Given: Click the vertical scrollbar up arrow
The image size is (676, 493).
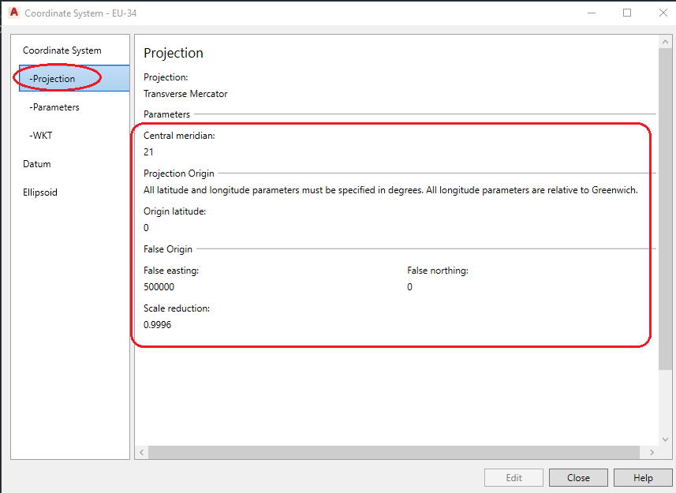Looking at the screenshot, I should [665, 42].
